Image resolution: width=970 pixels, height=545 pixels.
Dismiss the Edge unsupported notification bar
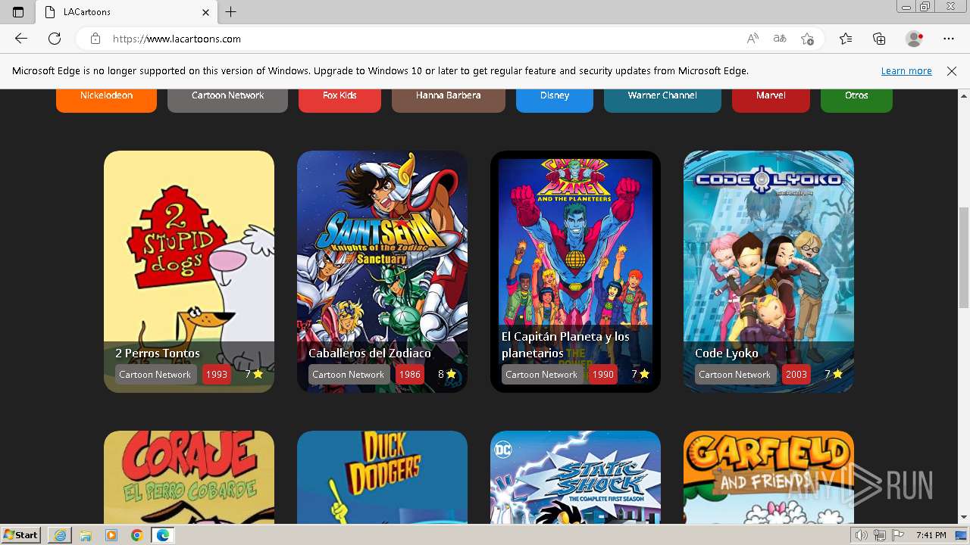(952, 71)
